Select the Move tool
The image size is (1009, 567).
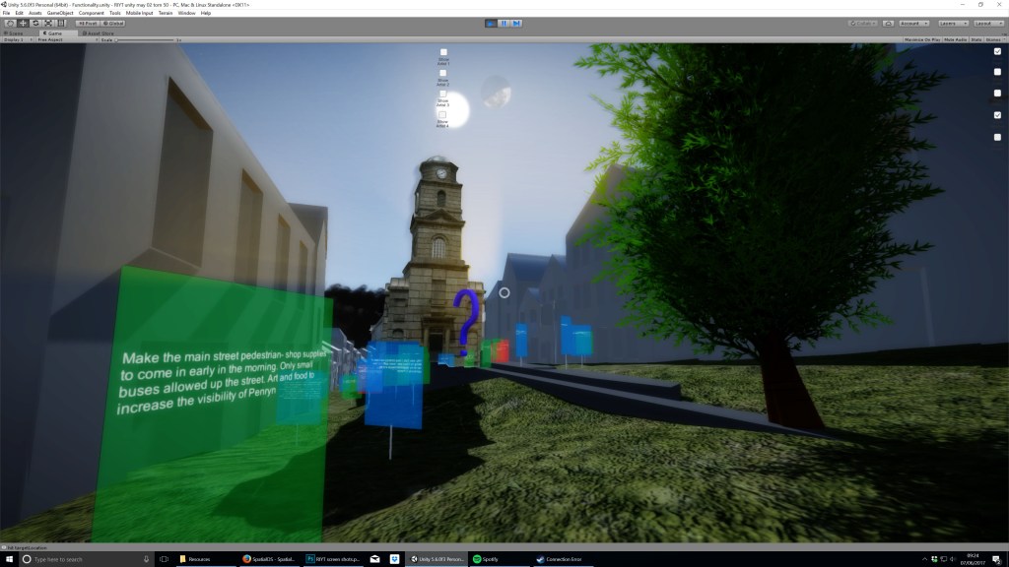[23, 22]
